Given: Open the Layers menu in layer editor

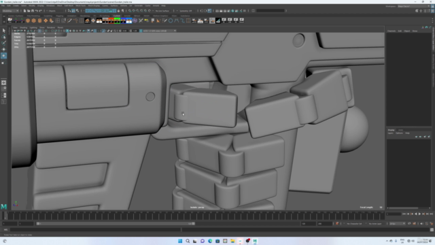Looking at the screenshot, I should tap(391, 133).
